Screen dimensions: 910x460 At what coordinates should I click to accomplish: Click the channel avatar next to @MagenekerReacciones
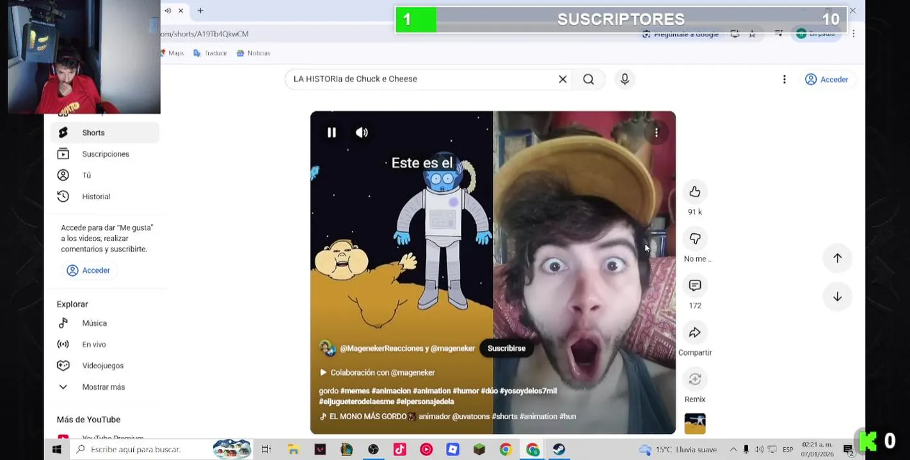click(x=327, y=348)
